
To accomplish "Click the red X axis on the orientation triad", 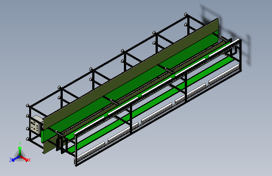I will click(x=24, y=159).
